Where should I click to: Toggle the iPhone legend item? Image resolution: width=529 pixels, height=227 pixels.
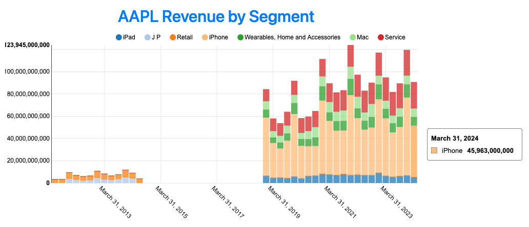[215, 37]
